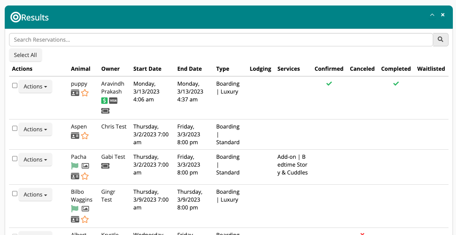Image resolution: width=456 pixels, height=235 pixels.
Task: Click the star icon under Bilbo Waggins
Action: click(x=85, y=219)
